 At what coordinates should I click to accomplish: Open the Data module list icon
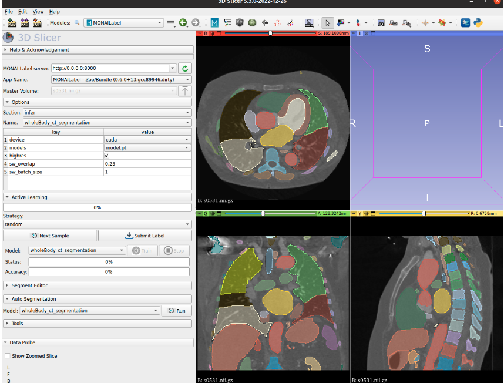click(227, 23)
